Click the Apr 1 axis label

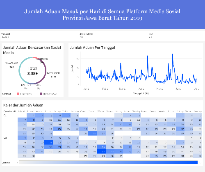point(141,89)
